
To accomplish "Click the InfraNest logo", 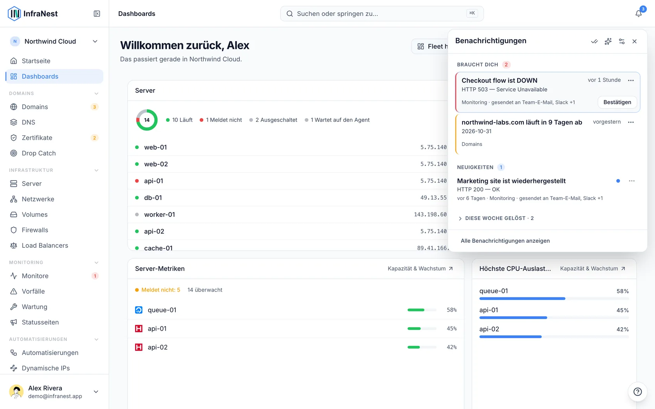I will pyautogui.click(x=33, y=14).
